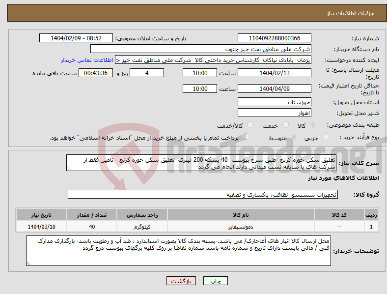
Task: Click the تعداد / مقدار column header
Action: 92,215
